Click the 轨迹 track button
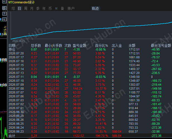This screenshot has width=172, height=139. (x=95, y=8)
